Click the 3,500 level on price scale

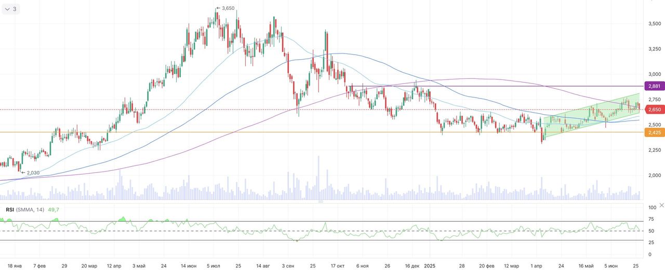click(x=654, y=23)
